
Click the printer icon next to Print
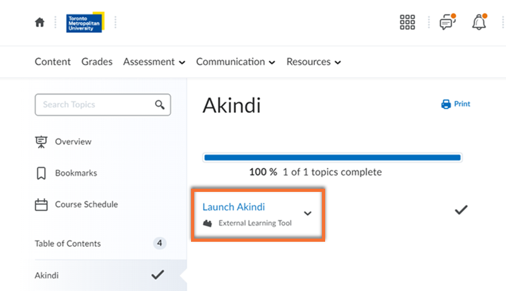coord(446,104)
